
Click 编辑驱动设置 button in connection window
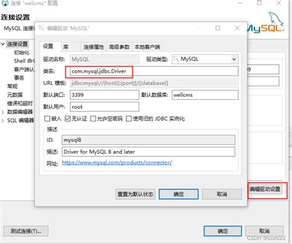265,189
